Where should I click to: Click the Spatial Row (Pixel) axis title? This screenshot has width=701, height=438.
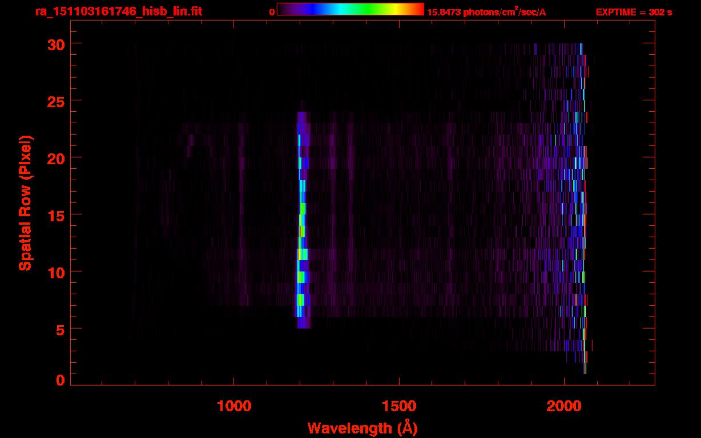pyautogui.click(x=25, y=203)
